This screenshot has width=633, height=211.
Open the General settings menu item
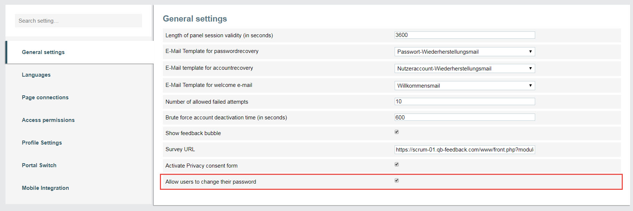coord(43,52)
